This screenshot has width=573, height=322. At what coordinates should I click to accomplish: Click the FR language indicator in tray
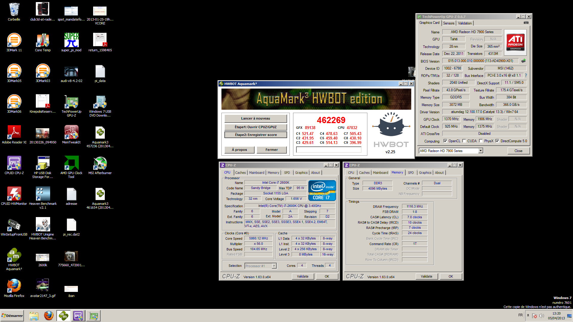pyautogui.click(x=520, y=315)
